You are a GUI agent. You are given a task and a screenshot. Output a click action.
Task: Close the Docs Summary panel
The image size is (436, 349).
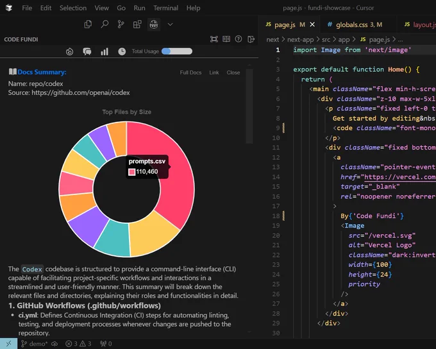pyautogui.click(x=233, y=72)
